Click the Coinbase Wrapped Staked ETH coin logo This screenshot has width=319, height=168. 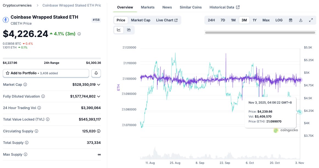coord(6,20)
